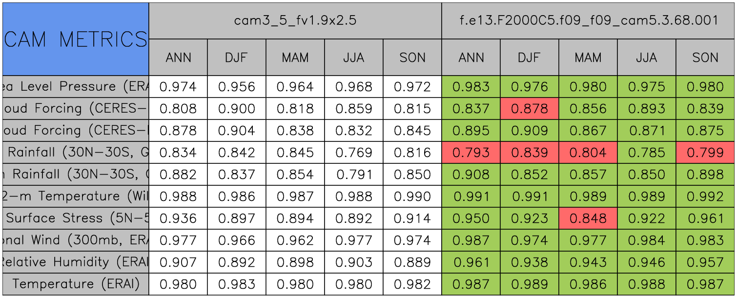737x298 pixels.
Task: Select the white cell with value 0.900
Action: (237, 109)
